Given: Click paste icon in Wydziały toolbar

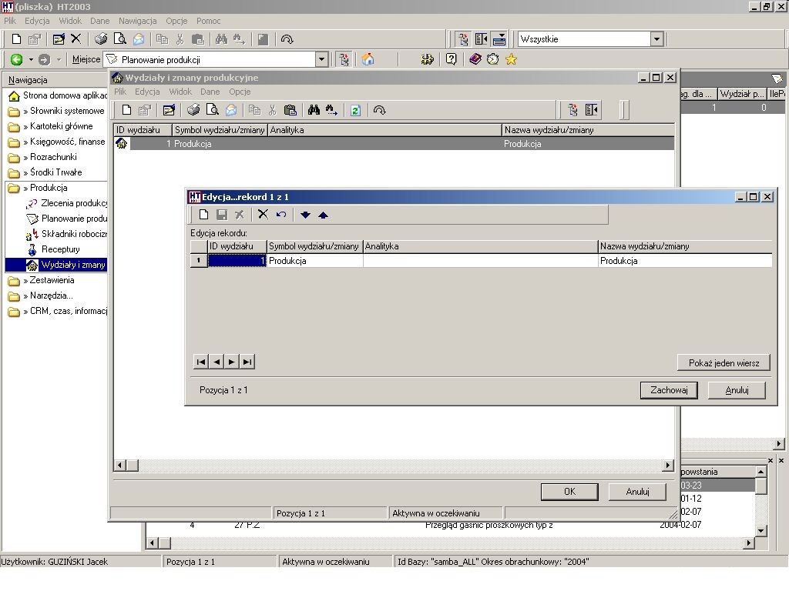Looking at the screenshot, I should coord(290,110).
